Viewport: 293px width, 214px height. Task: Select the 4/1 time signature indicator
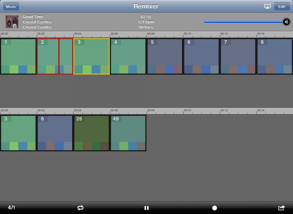11,208
